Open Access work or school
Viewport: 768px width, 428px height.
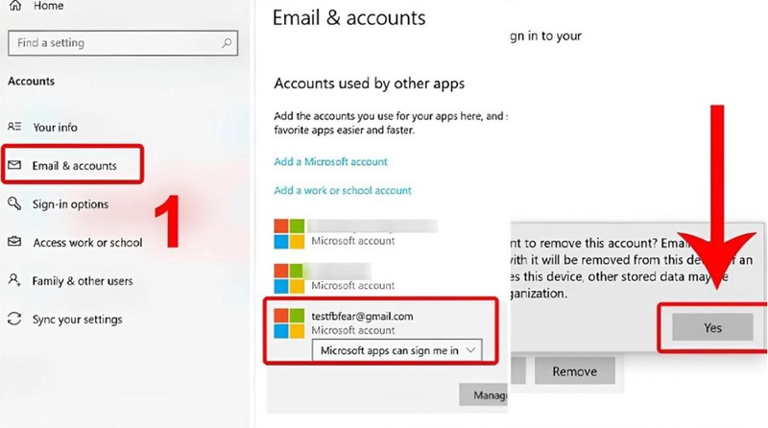[x=87, y=243]
